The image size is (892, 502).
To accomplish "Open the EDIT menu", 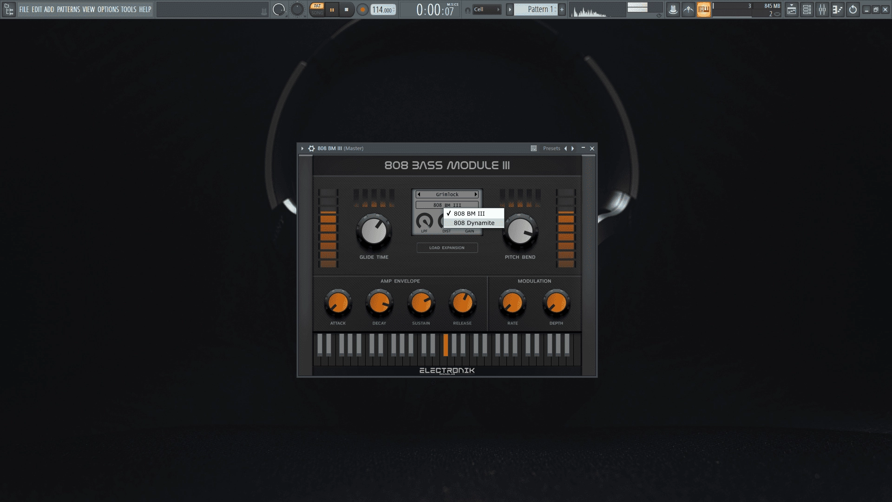I will [37, 9].
